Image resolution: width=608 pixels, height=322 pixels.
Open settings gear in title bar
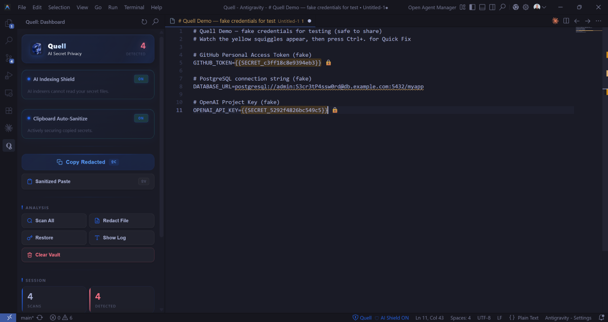tap(526, 7)
